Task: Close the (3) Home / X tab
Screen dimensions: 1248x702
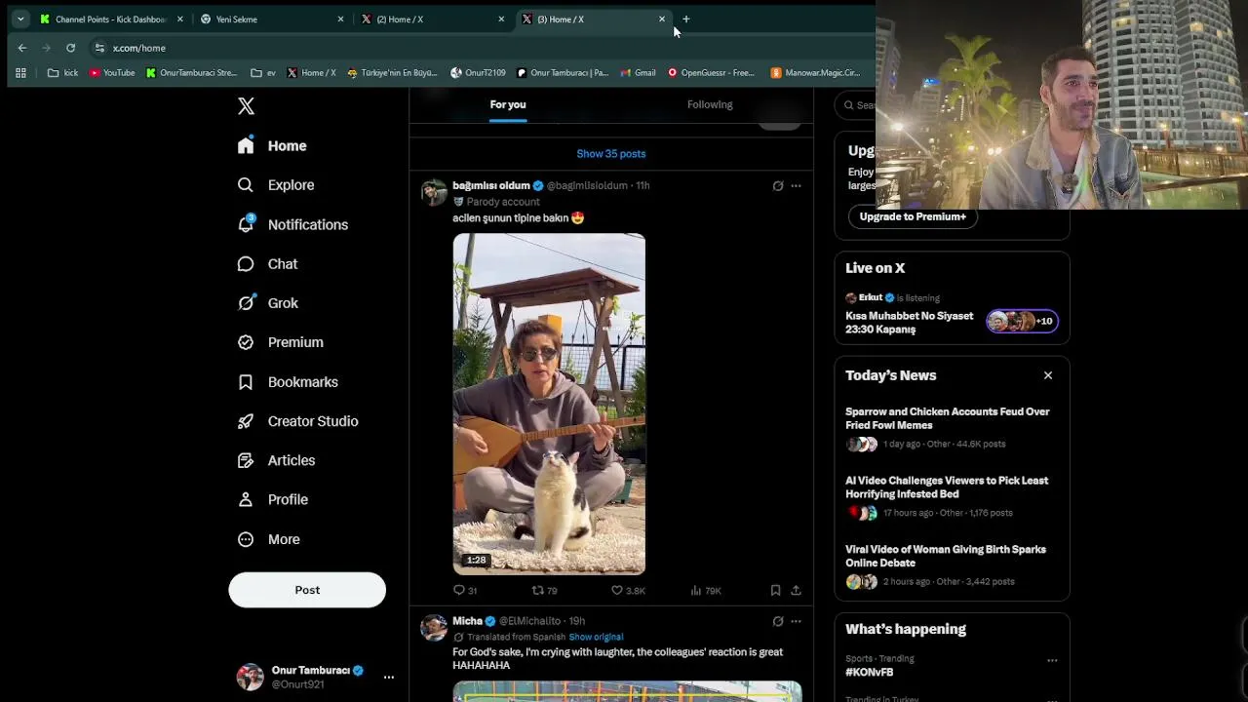Action: click(x=662, y=19)
